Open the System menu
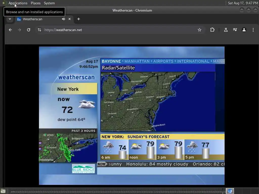 coord(49,3)
